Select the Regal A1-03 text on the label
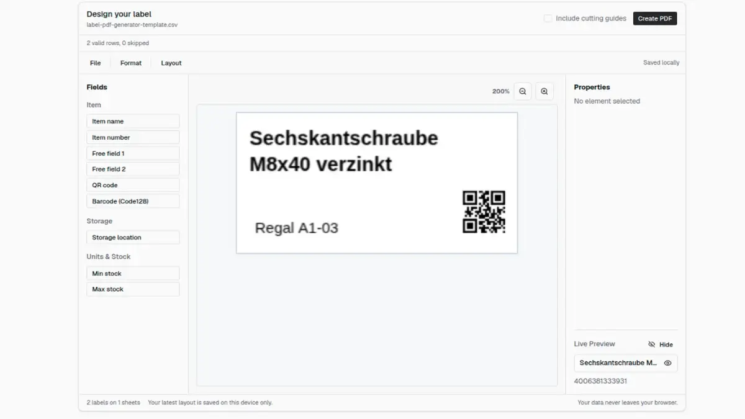The width and height of the screenshot is (745, 419). click(x=297, y=228)
